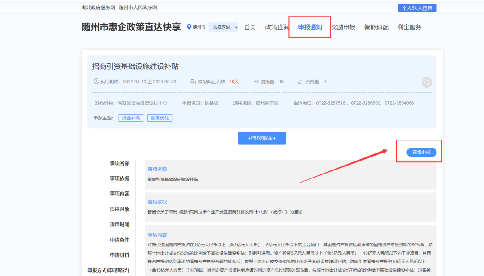Click the +申报指南+ button
This screenshot has height=276, width=484.
[262, 138]
